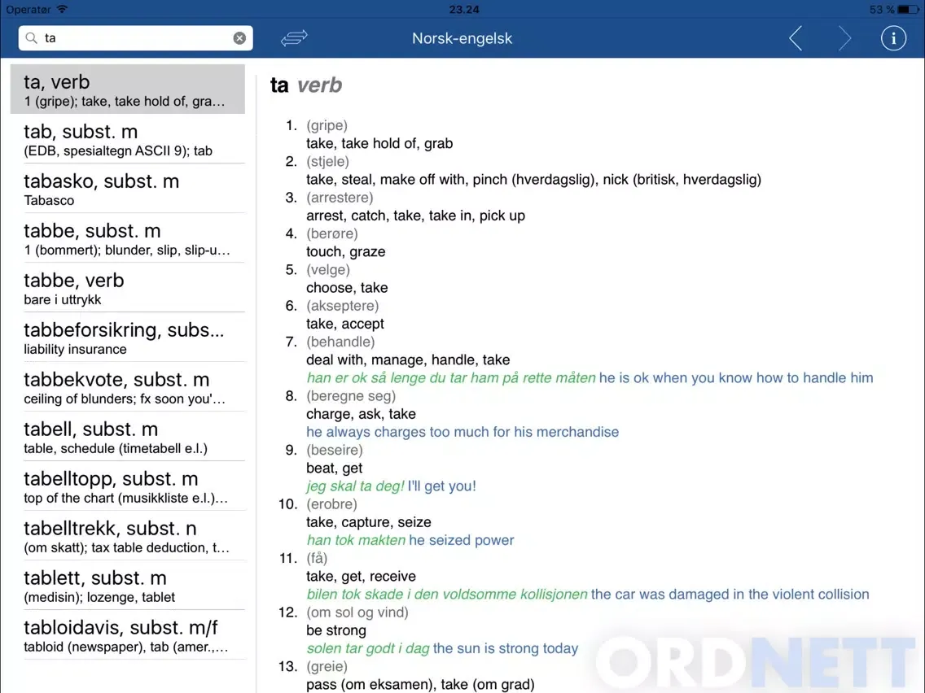Click '(greie)' sense label
This screenshot has height=693, width=925.
pyautogui.click(x=327, y=666)
